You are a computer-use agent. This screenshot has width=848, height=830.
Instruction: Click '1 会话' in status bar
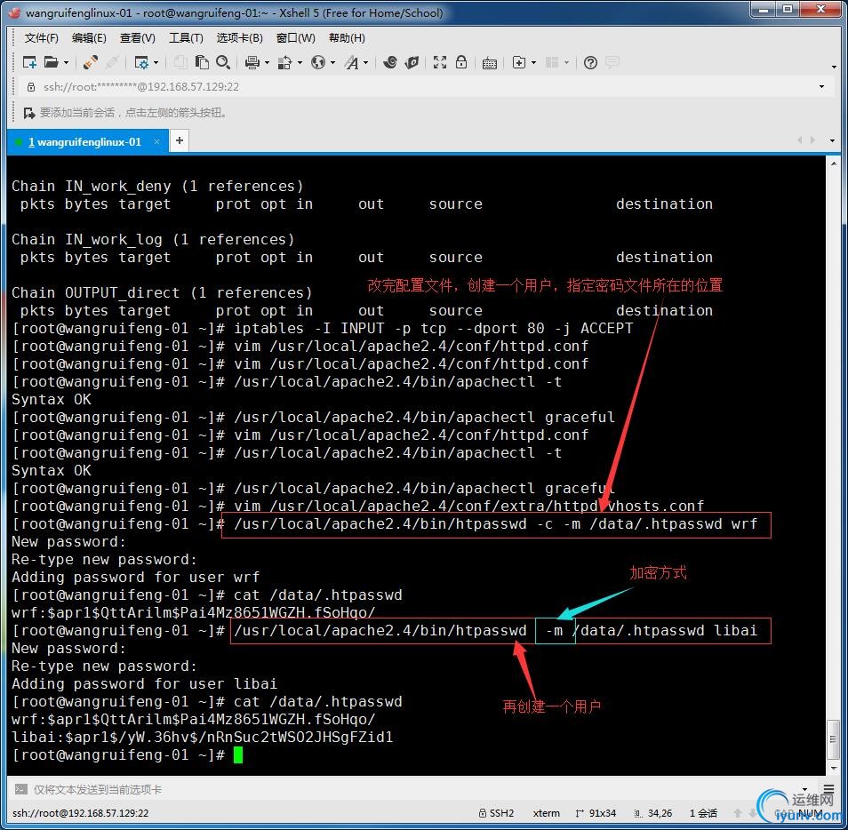pyautogui.click(x=703, y=813)
